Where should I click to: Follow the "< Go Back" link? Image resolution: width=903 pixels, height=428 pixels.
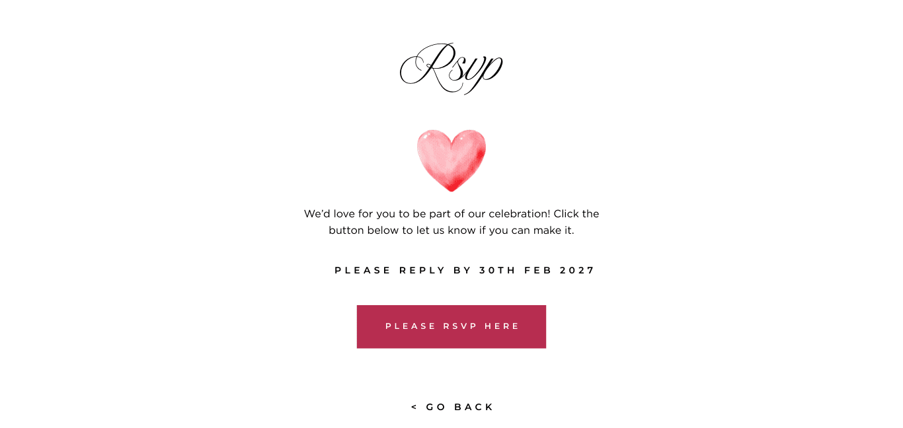[452, 407]
